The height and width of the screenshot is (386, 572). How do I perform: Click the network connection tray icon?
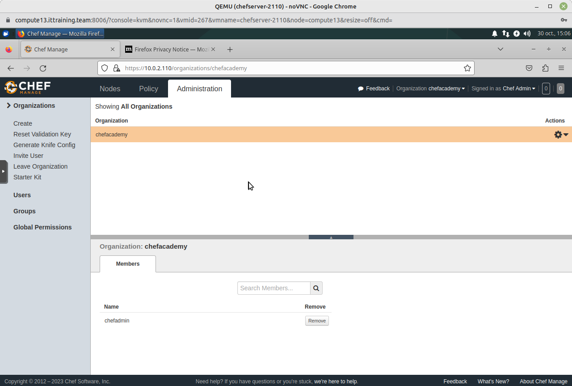(505, 34)
